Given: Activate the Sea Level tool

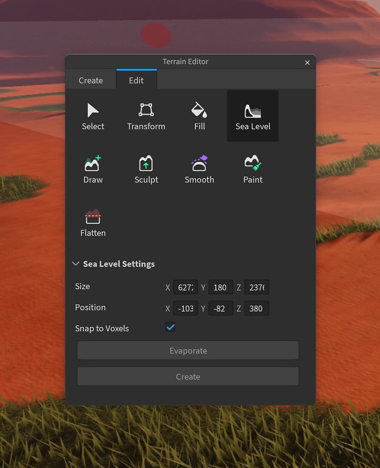Looking at the screenshot, I should click(x=253, y=115).
